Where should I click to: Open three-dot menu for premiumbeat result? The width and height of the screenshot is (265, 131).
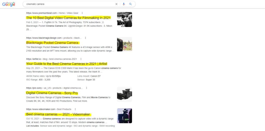(x=82, y=13)
